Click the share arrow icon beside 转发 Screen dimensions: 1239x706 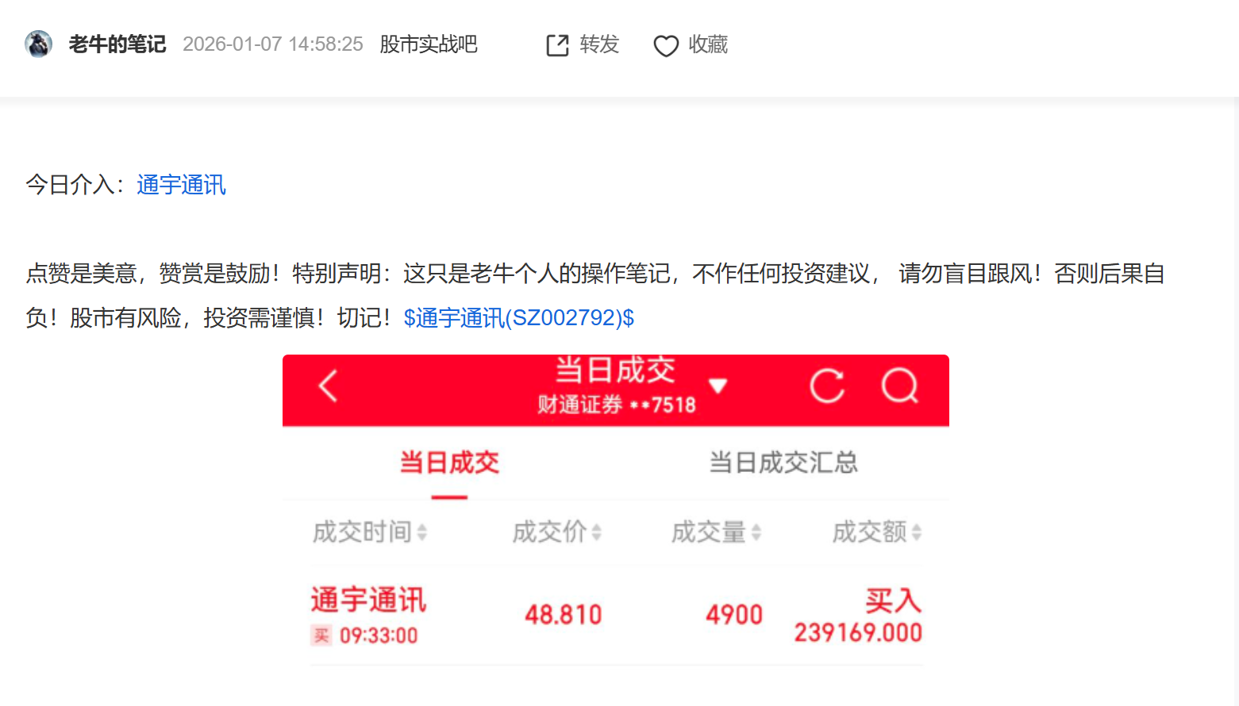click(x=558, y=45)
